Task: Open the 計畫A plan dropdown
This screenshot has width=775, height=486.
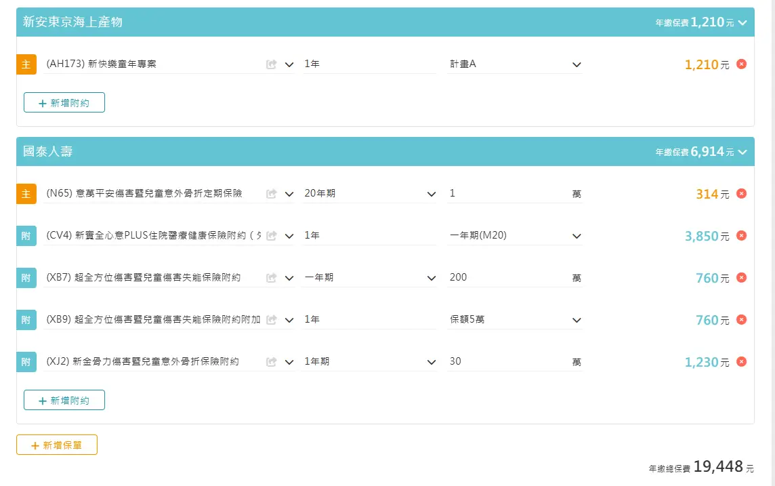Action: click(515, 64)
